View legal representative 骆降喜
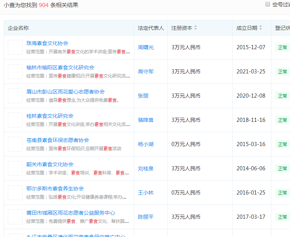This screenshot has width=290, height=237. point(146,120)
